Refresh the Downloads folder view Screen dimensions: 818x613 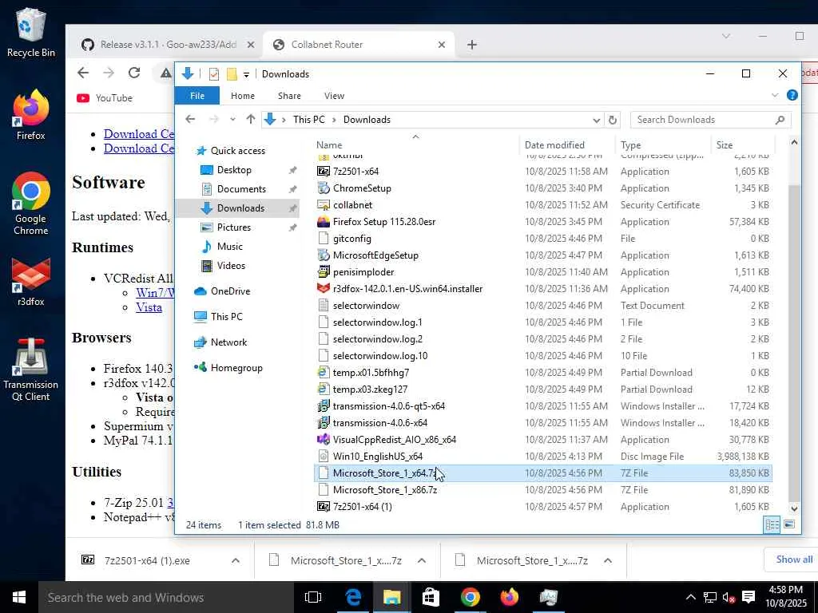pos(613,120)
